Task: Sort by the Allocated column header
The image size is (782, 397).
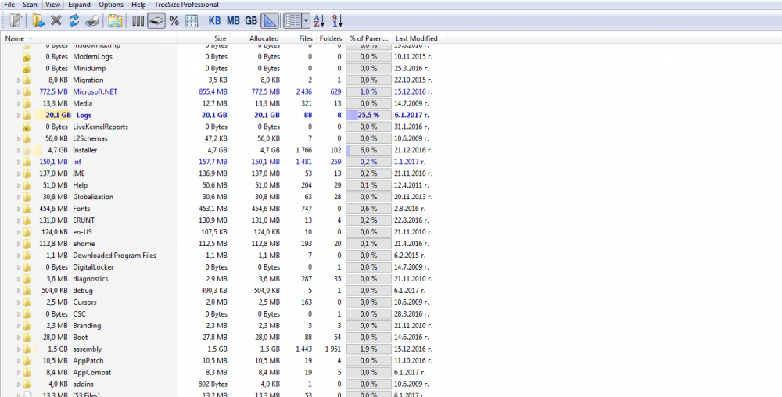Action: tap(256, 38)
